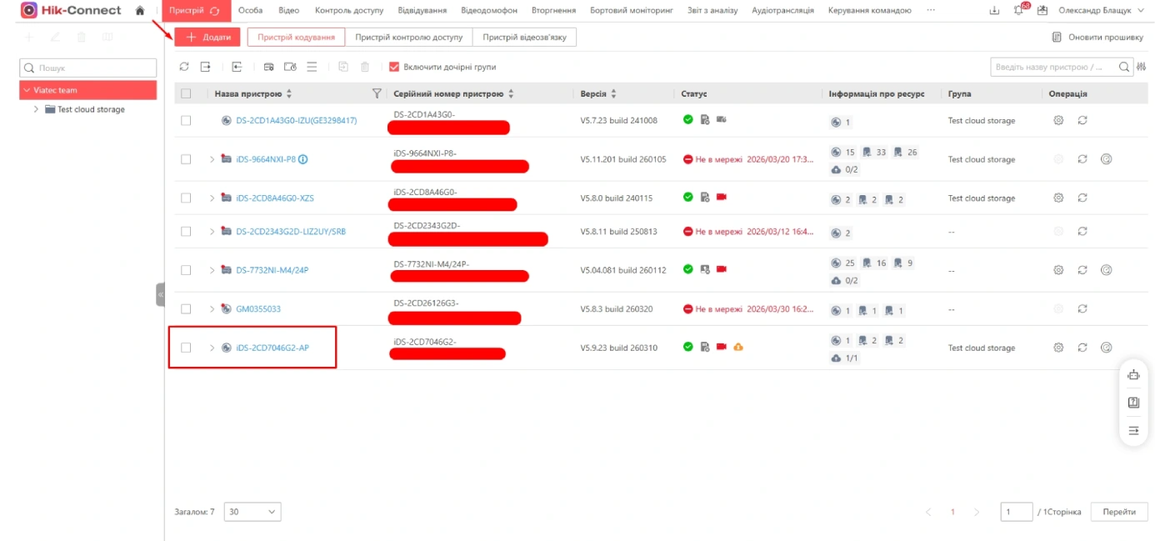The image size is (1170, 541).
Task: Collapse the Viatec team tree node
Action: 27,90
